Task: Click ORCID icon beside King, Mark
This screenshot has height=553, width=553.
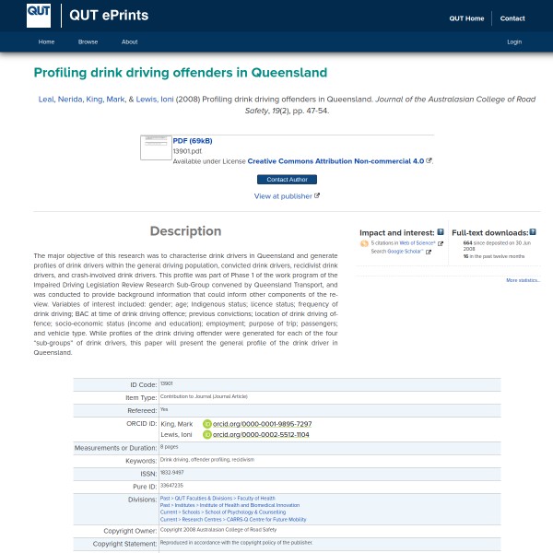Action: (207, 424)
